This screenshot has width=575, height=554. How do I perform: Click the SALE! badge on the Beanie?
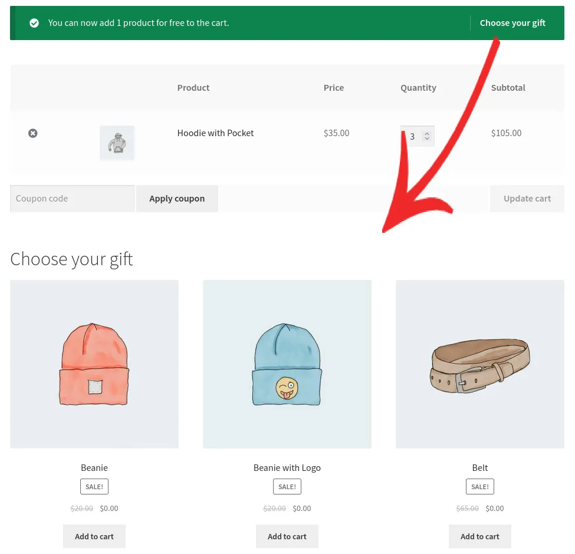94,486
